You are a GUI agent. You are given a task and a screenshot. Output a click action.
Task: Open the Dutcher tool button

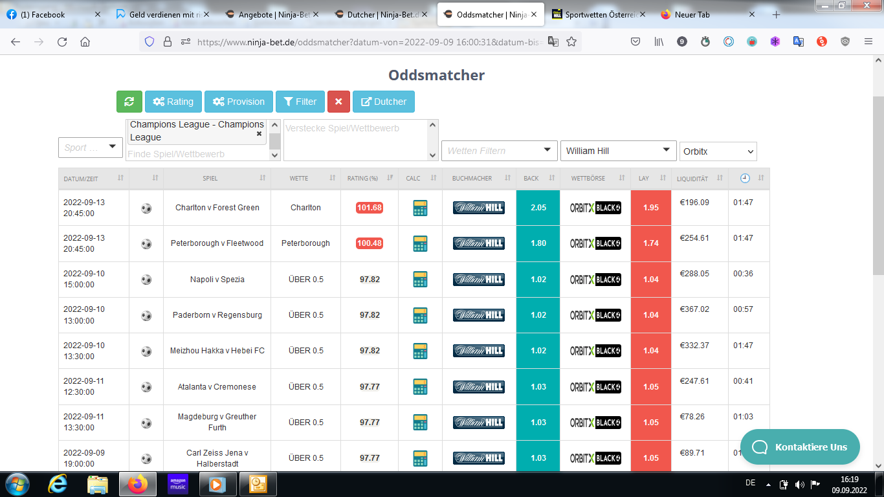pos(384,102)
